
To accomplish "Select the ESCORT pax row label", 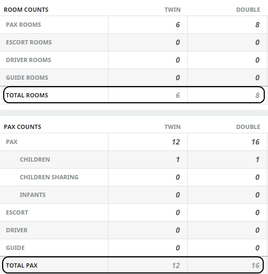I will pos(17,212).
